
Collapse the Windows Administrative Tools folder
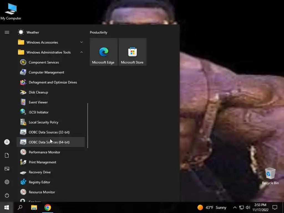coord(51,52)
